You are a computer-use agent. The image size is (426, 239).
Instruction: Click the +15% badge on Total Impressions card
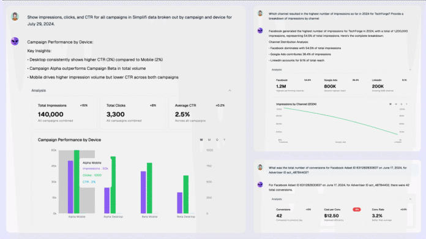point(84,105)
